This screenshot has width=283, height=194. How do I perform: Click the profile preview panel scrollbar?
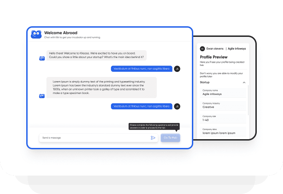click(x=248, y=100)
